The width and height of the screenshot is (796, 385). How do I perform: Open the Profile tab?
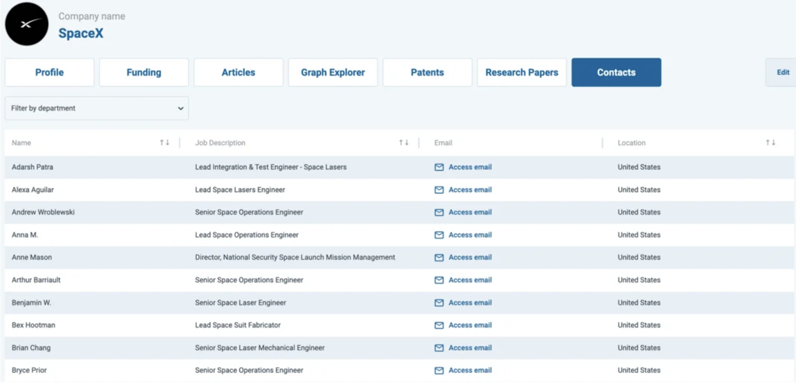(49, 73)
